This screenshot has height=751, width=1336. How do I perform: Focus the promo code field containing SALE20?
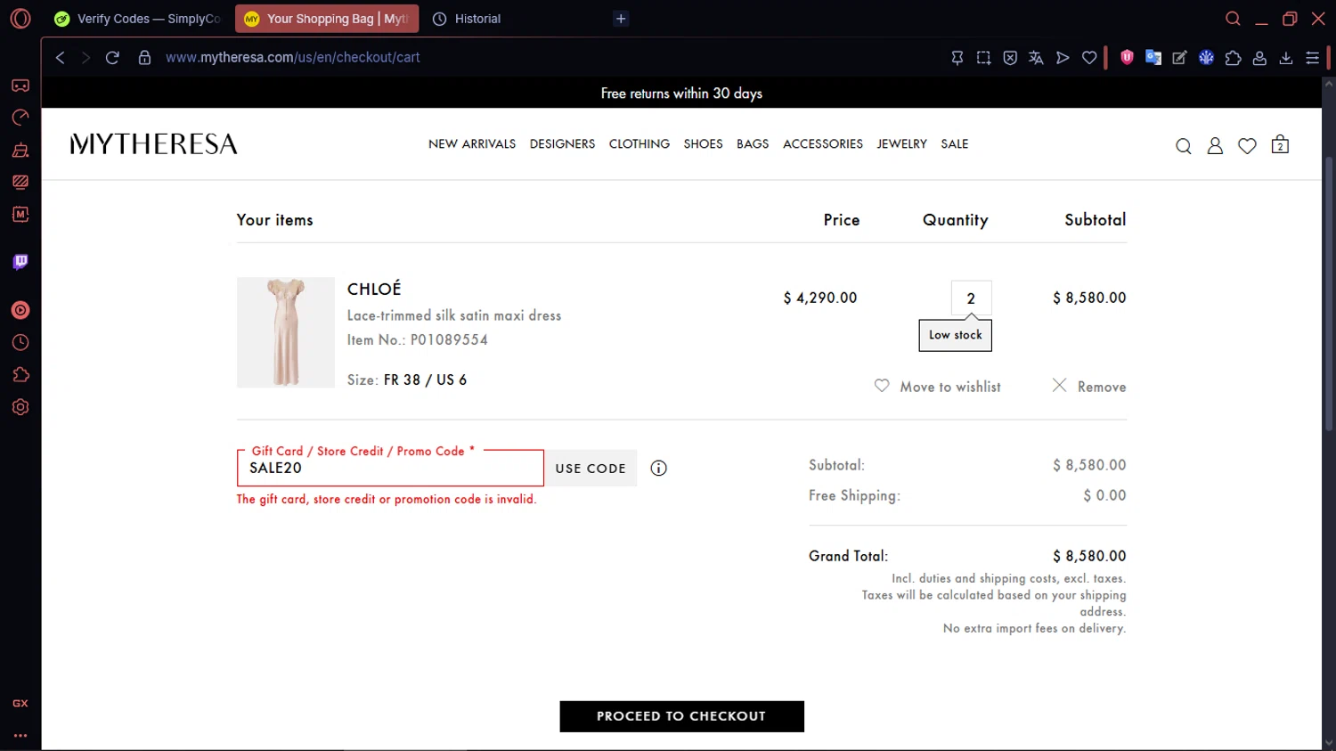click(x=390, y=469)
